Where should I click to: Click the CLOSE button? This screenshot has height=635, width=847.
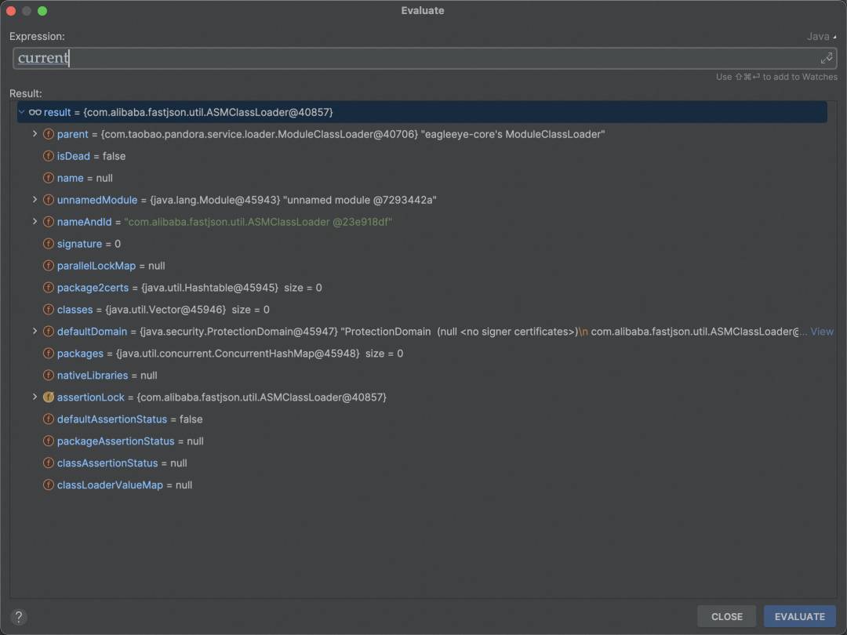[x=726, y=617]
